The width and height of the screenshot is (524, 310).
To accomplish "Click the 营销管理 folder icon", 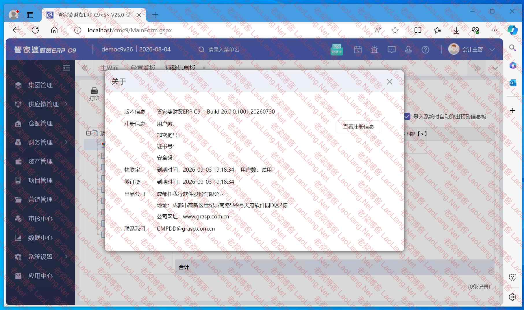I will 18,200.
